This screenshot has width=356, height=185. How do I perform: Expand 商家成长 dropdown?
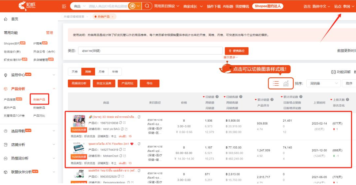193,6
